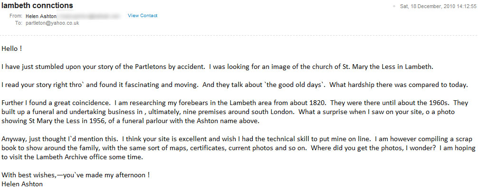Click the To: label in header

tap(19, 23)
